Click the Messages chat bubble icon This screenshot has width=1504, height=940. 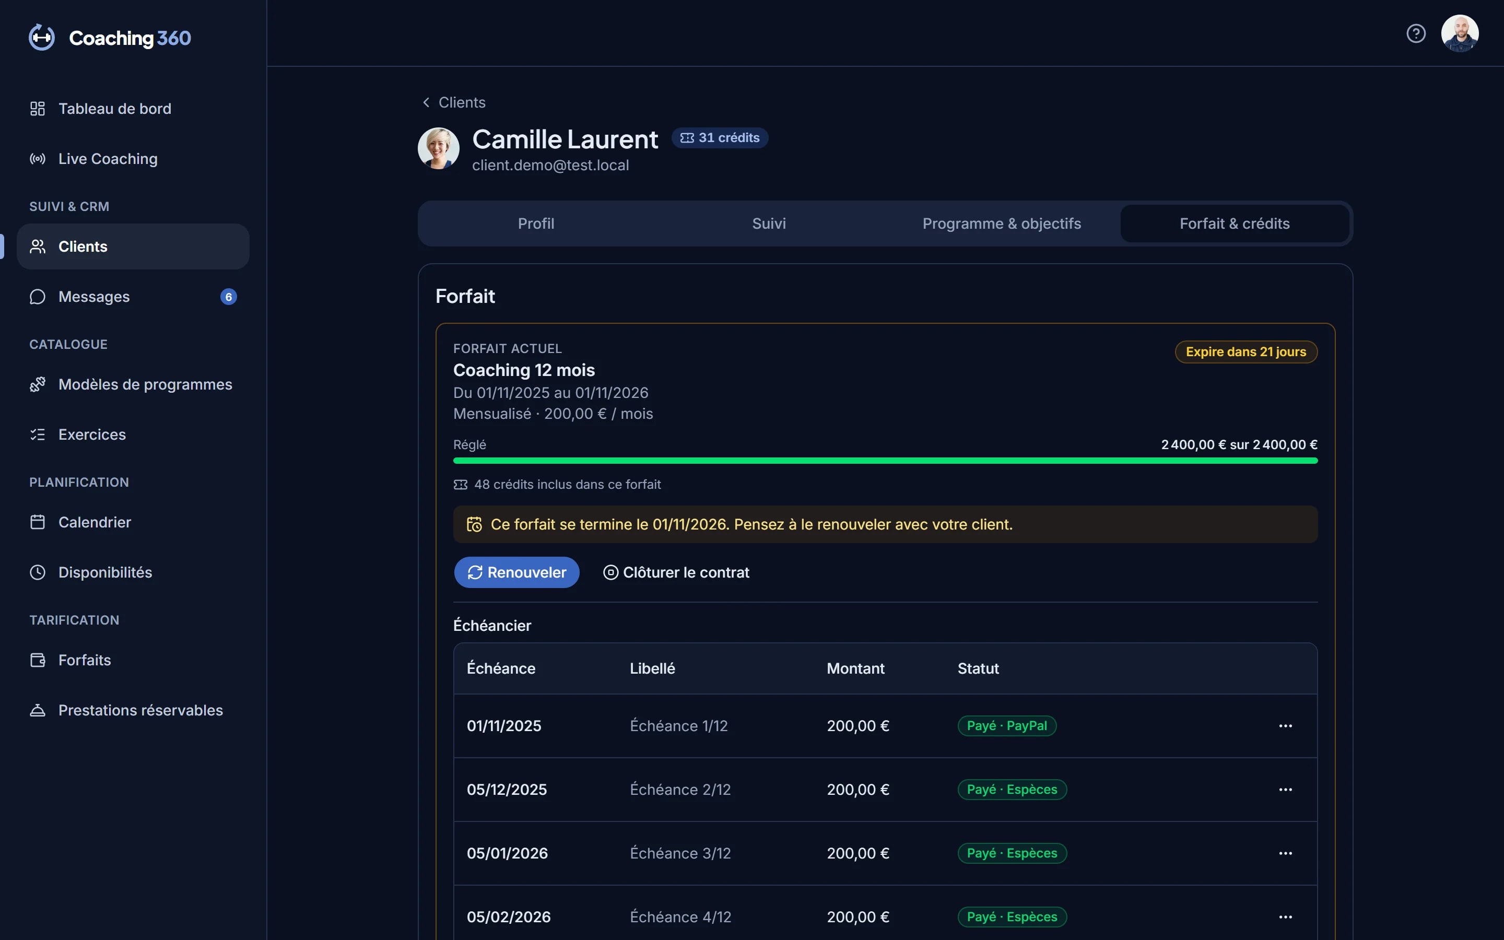click(37, 297)
